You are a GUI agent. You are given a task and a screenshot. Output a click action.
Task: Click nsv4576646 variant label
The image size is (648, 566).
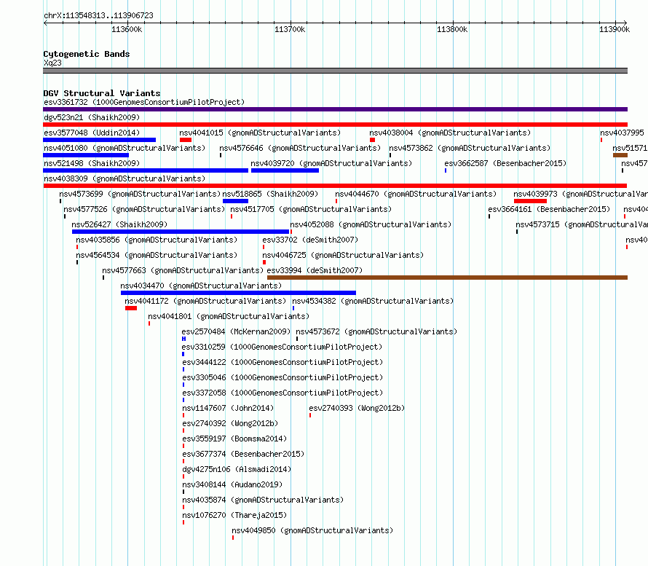click(300, 148)
